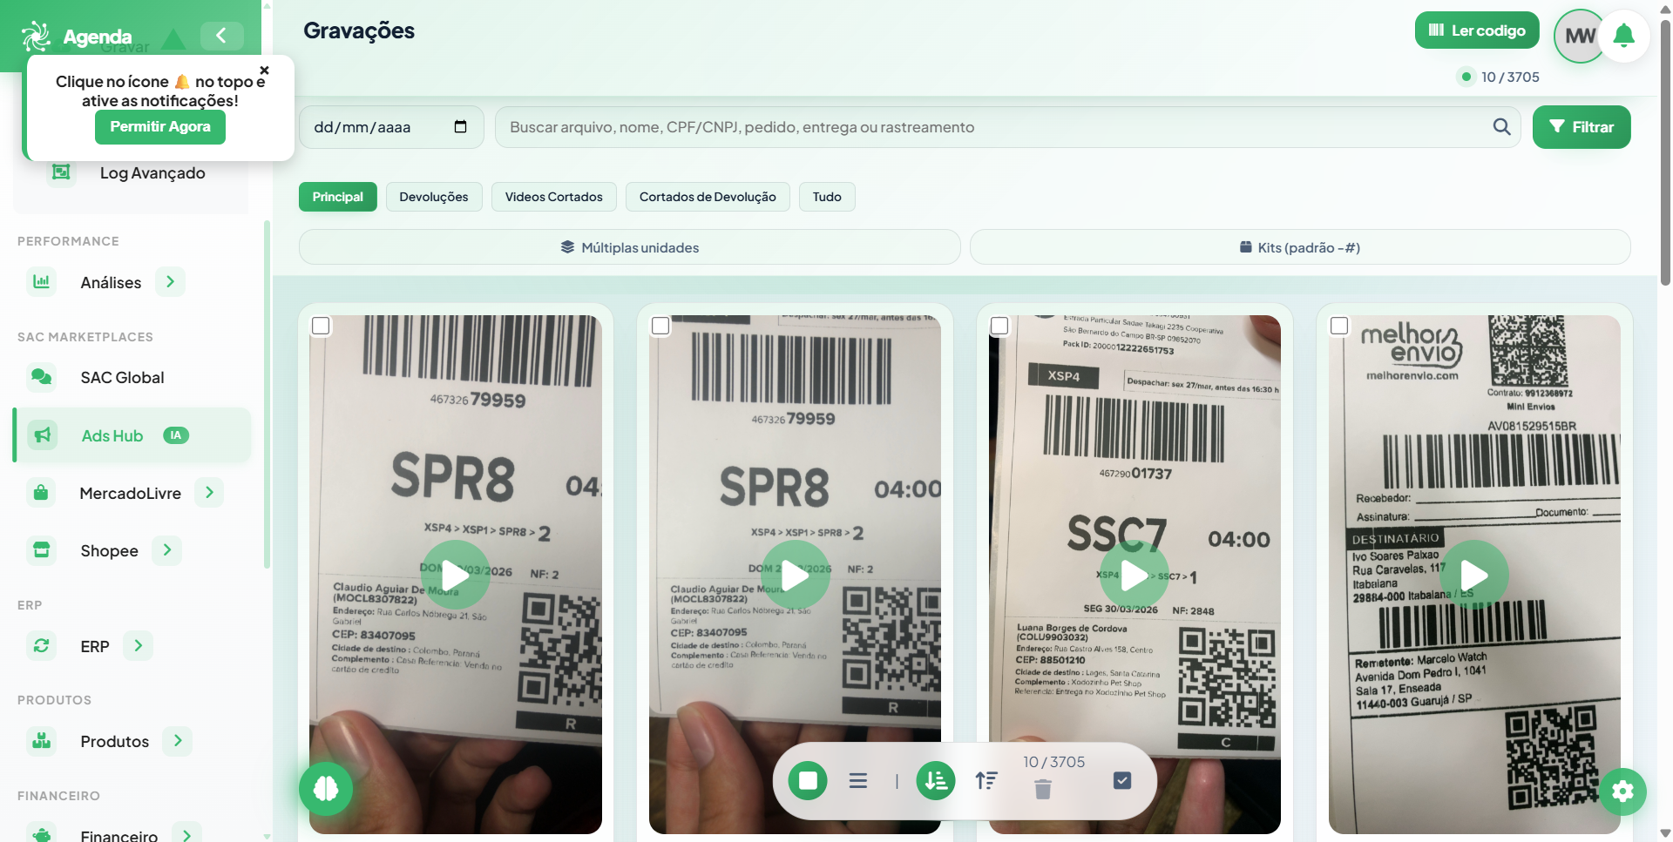Switch to the Videos Cortados tab
The image size is (1673, 842).
pos(554,197)
